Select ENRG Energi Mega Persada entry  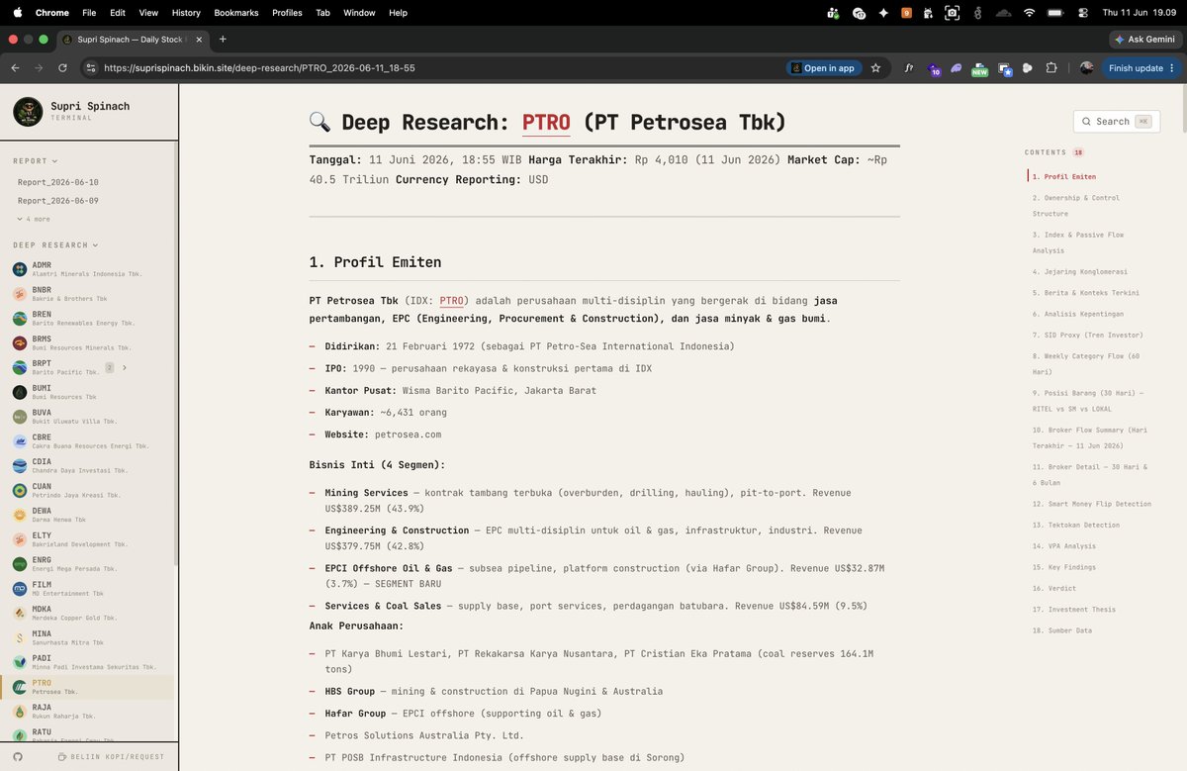pos(89,564)
